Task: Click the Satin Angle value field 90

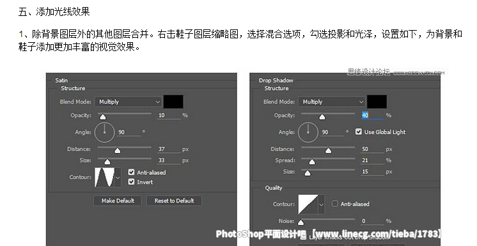Action: point(129,132)
